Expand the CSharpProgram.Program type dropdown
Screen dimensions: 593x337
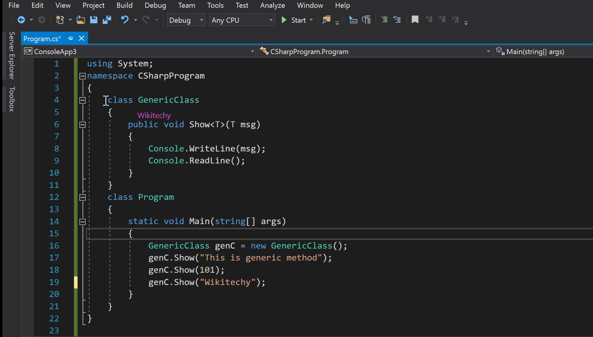[488, 52]
